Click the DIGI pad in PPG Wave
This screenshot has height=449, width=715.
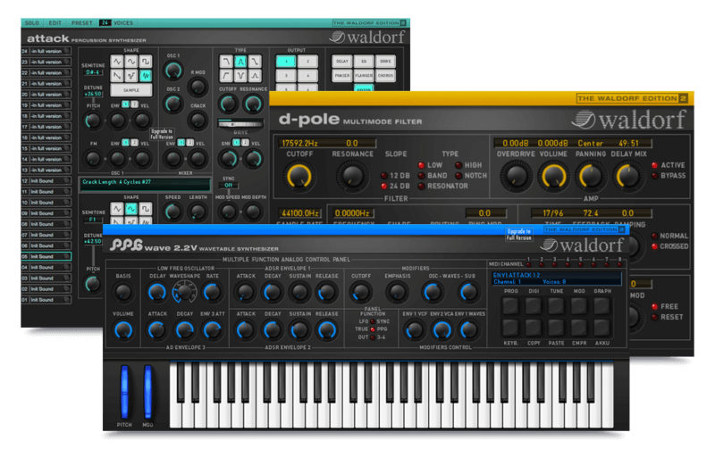coord(534,305)
